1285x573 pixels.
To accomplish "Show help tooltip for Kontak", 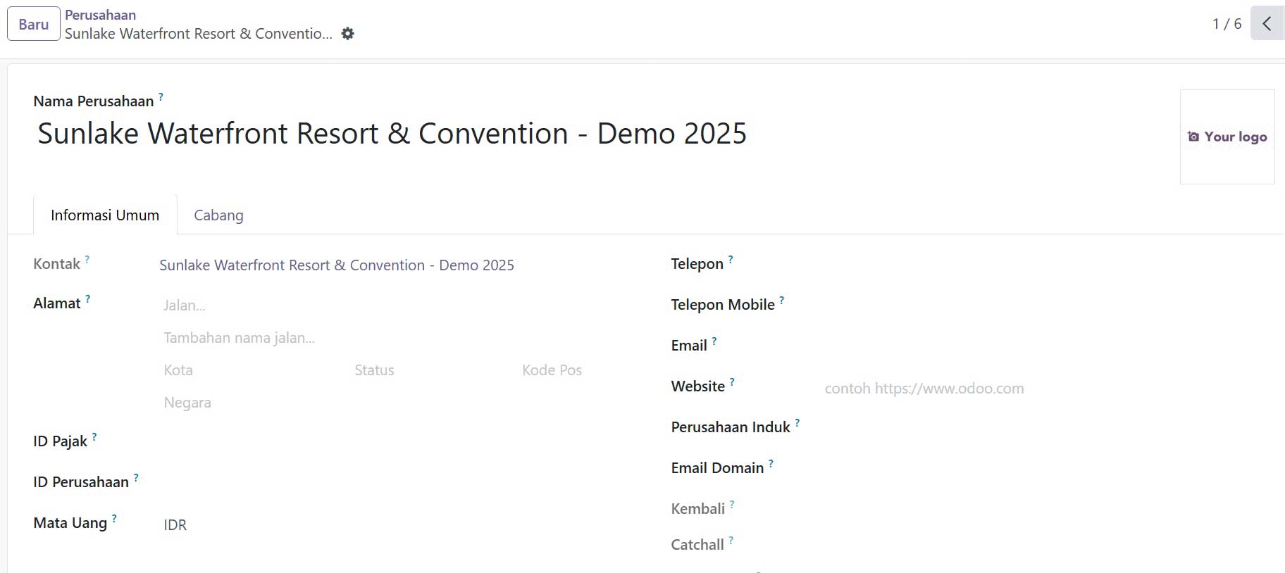I will pyautogui.click(x=87, y=260).
